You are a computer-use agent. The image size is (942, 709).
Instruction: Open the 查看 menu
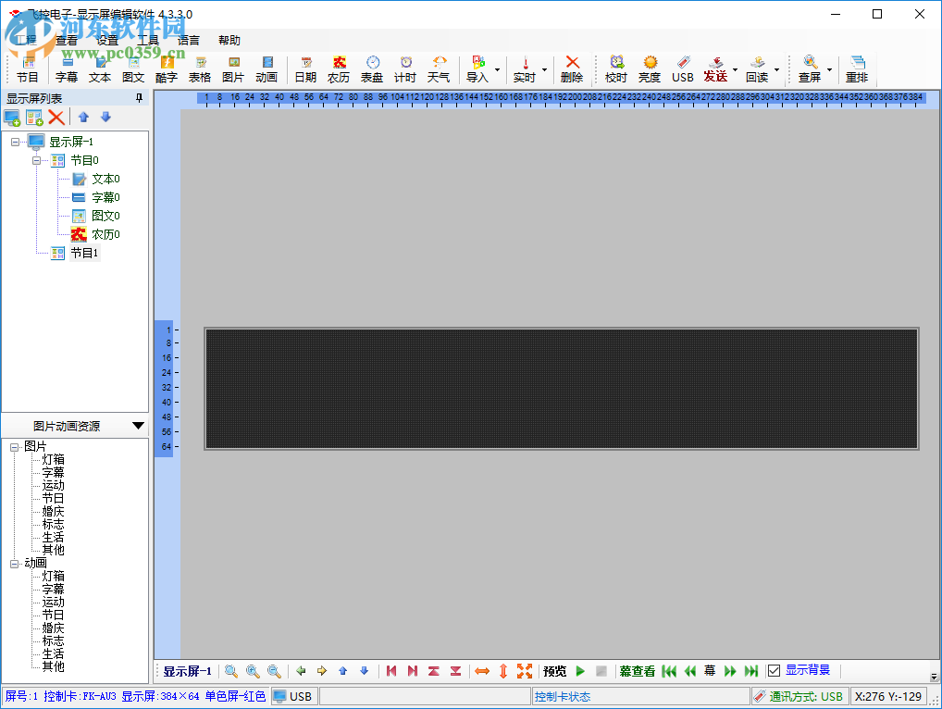tap(67, 40)
